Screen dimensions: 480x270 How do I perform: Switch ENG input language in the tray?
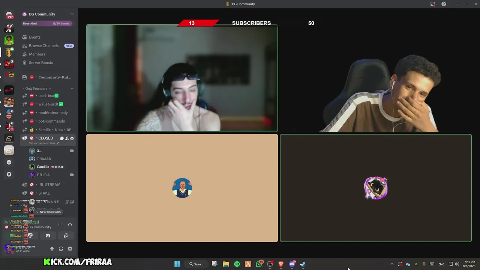[441, 264]
